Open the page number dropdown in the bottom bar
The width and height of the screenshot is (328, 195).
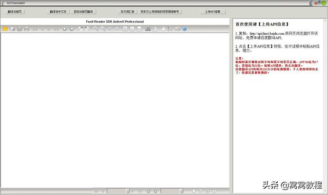[x=128, y=191]
